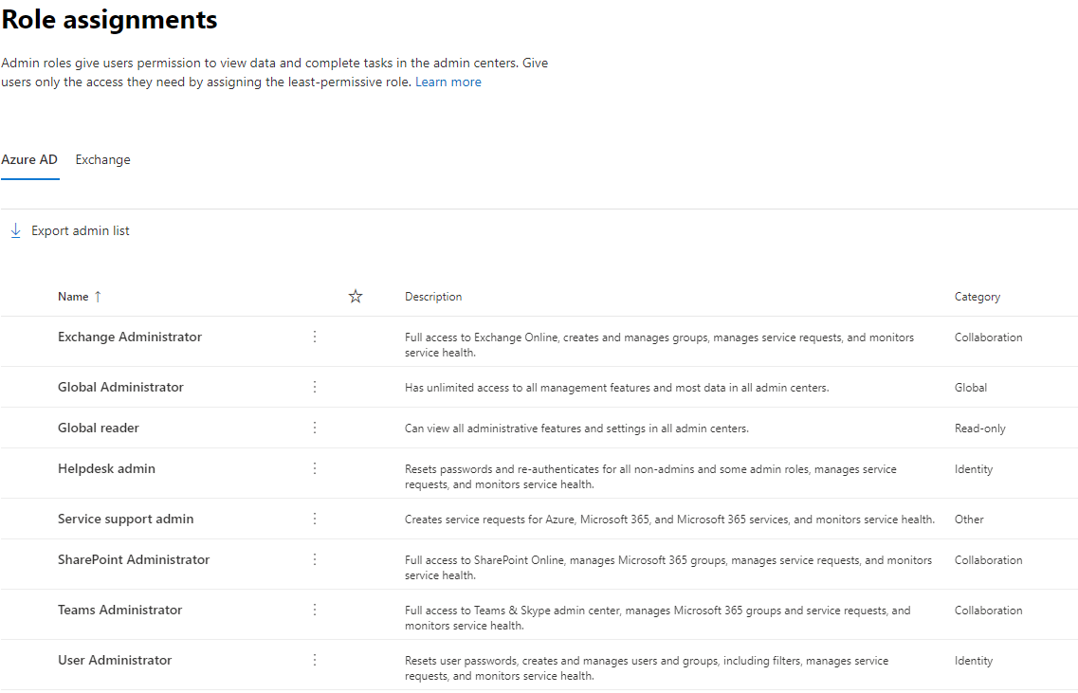Image resolution: width=1078 pixels, height=693 pixels.
Task: Sort roles by Name column
Action: (74, 297)
